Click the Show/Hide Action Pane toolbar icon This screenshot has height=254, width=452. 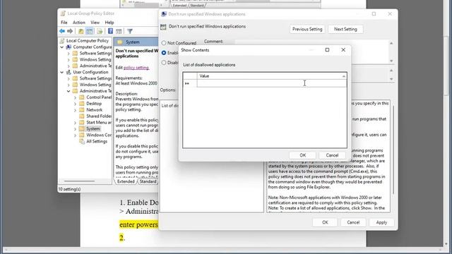pos(119,31)
